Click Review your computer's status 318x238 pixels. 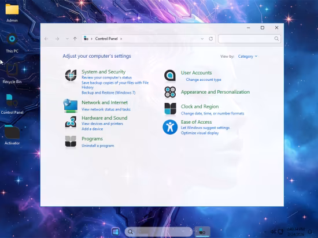click(106, 77)
